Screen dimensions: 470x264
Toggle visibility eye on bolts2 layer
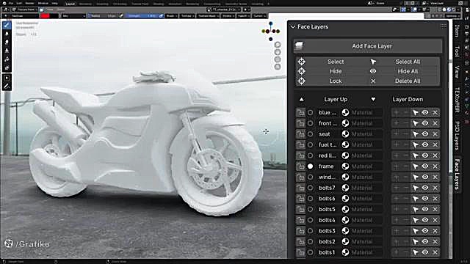(x=425, y=241)
